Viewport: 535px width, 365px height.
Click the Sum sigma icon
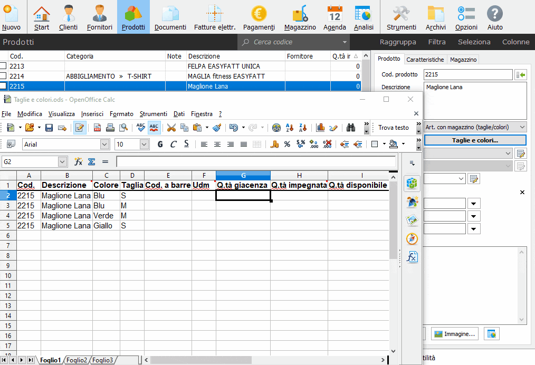point(91,162)
